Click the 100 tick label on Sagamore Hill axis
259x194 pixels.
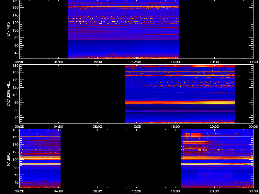16,95
